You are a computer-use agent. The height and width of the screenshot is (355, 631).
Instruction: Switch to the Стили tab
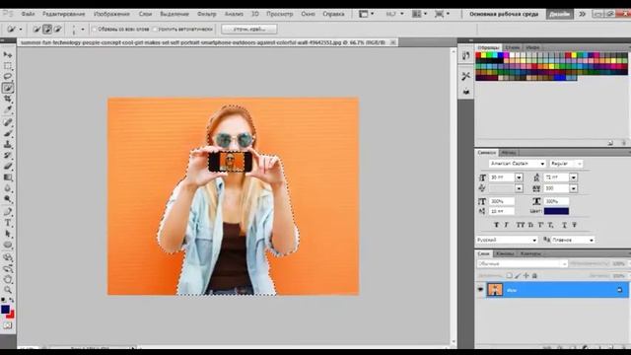(513, 47)
